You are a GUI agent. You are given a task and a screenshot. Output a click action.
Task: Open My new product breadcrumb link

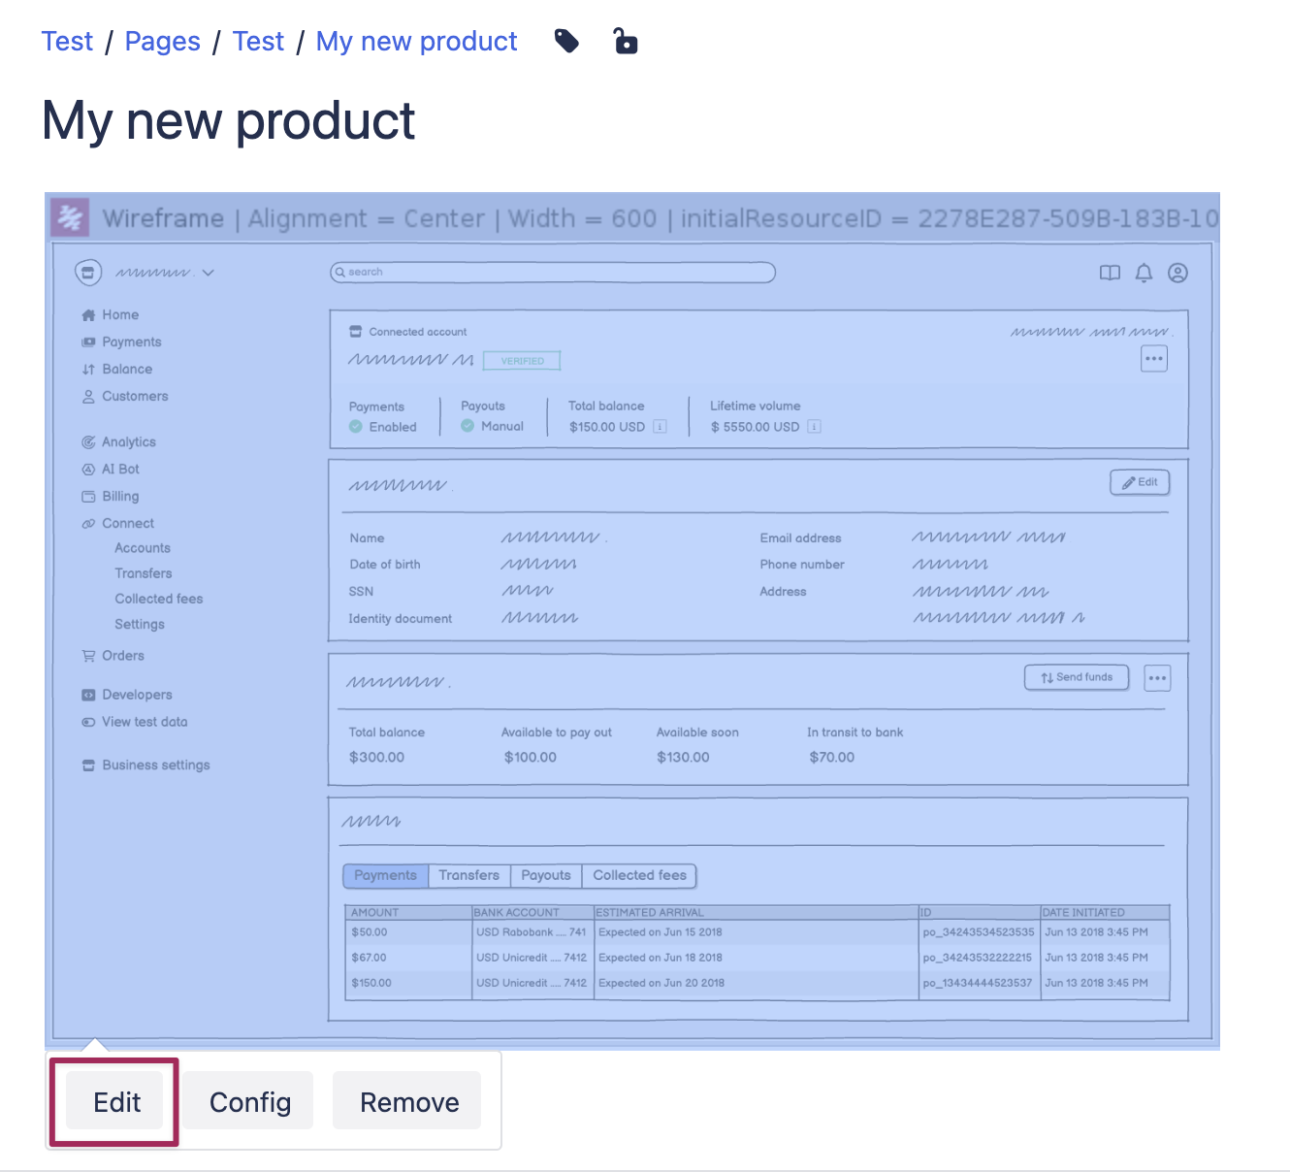point(416,41)
